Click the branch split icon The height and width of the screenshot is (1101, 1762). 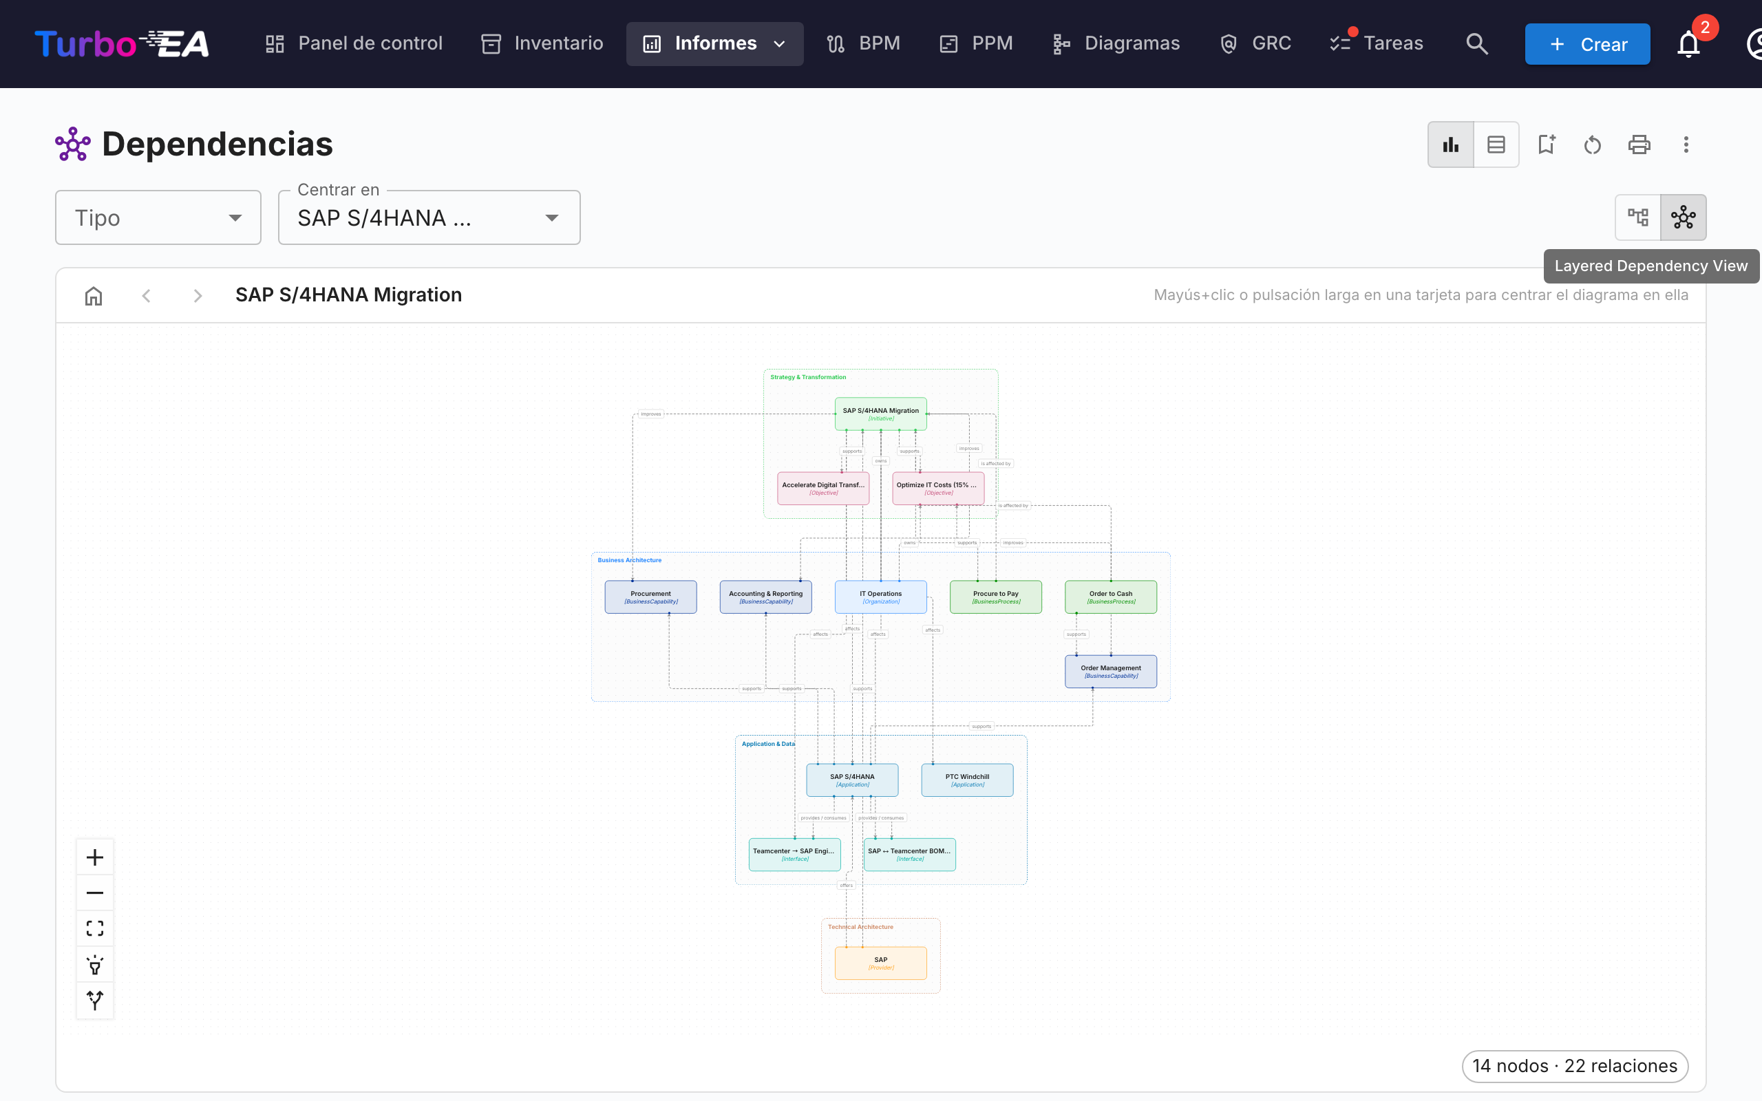click(95, 1001)
